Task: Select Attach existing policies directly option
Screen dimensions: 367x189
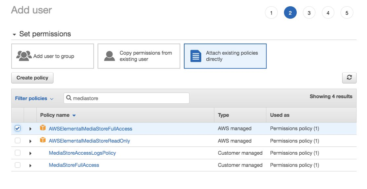Action: (225, 56)
